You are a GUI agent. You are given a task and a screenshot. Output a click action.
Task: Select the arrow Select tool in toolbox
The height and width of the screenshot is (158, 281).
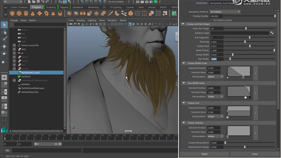(4, 25)
